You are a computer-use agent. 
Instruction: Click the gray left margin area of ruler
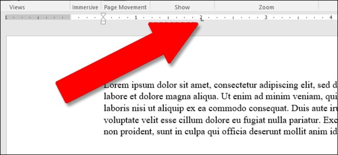click(38, 17)
